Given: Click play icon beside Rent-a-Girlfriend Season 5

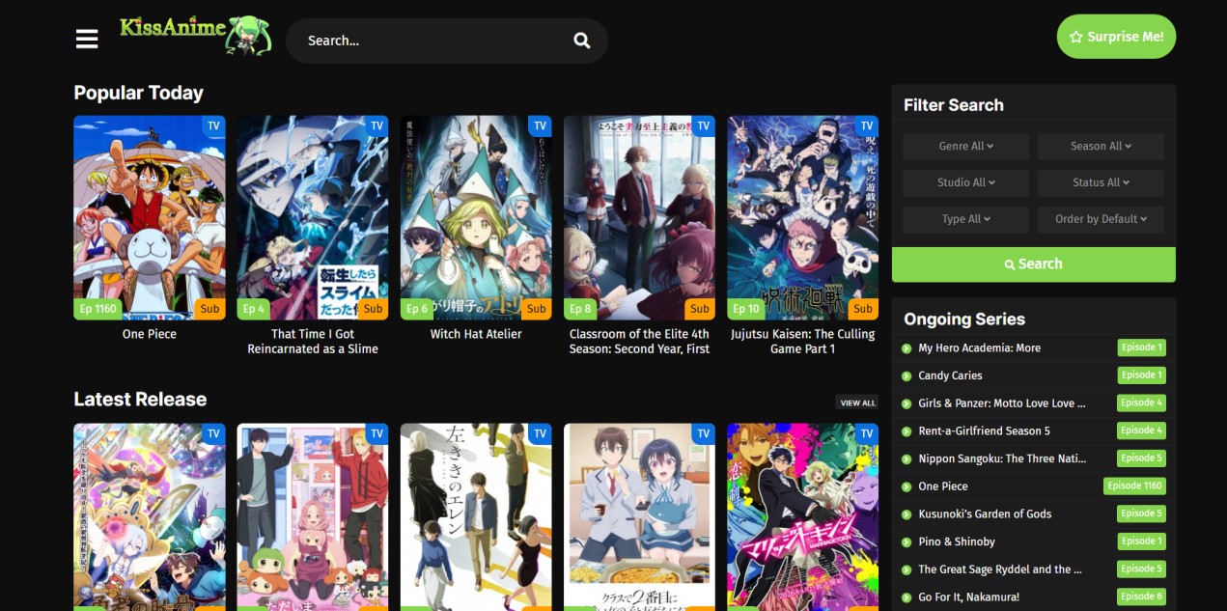Looking at the screenshot, I should (906, 431).
